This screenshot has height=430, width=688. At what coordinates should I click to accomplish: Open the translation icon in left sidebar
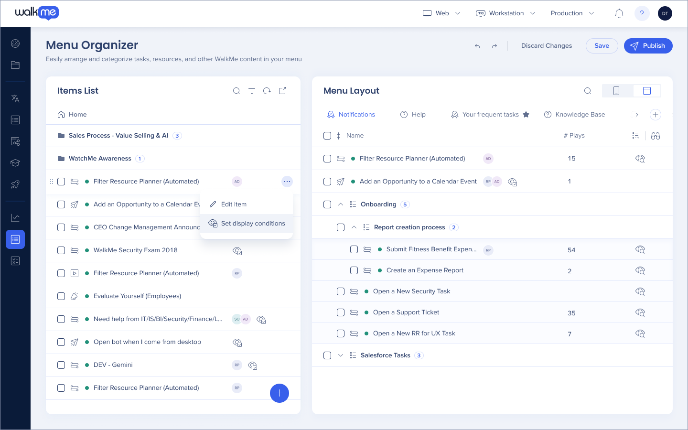click(15, 98)
